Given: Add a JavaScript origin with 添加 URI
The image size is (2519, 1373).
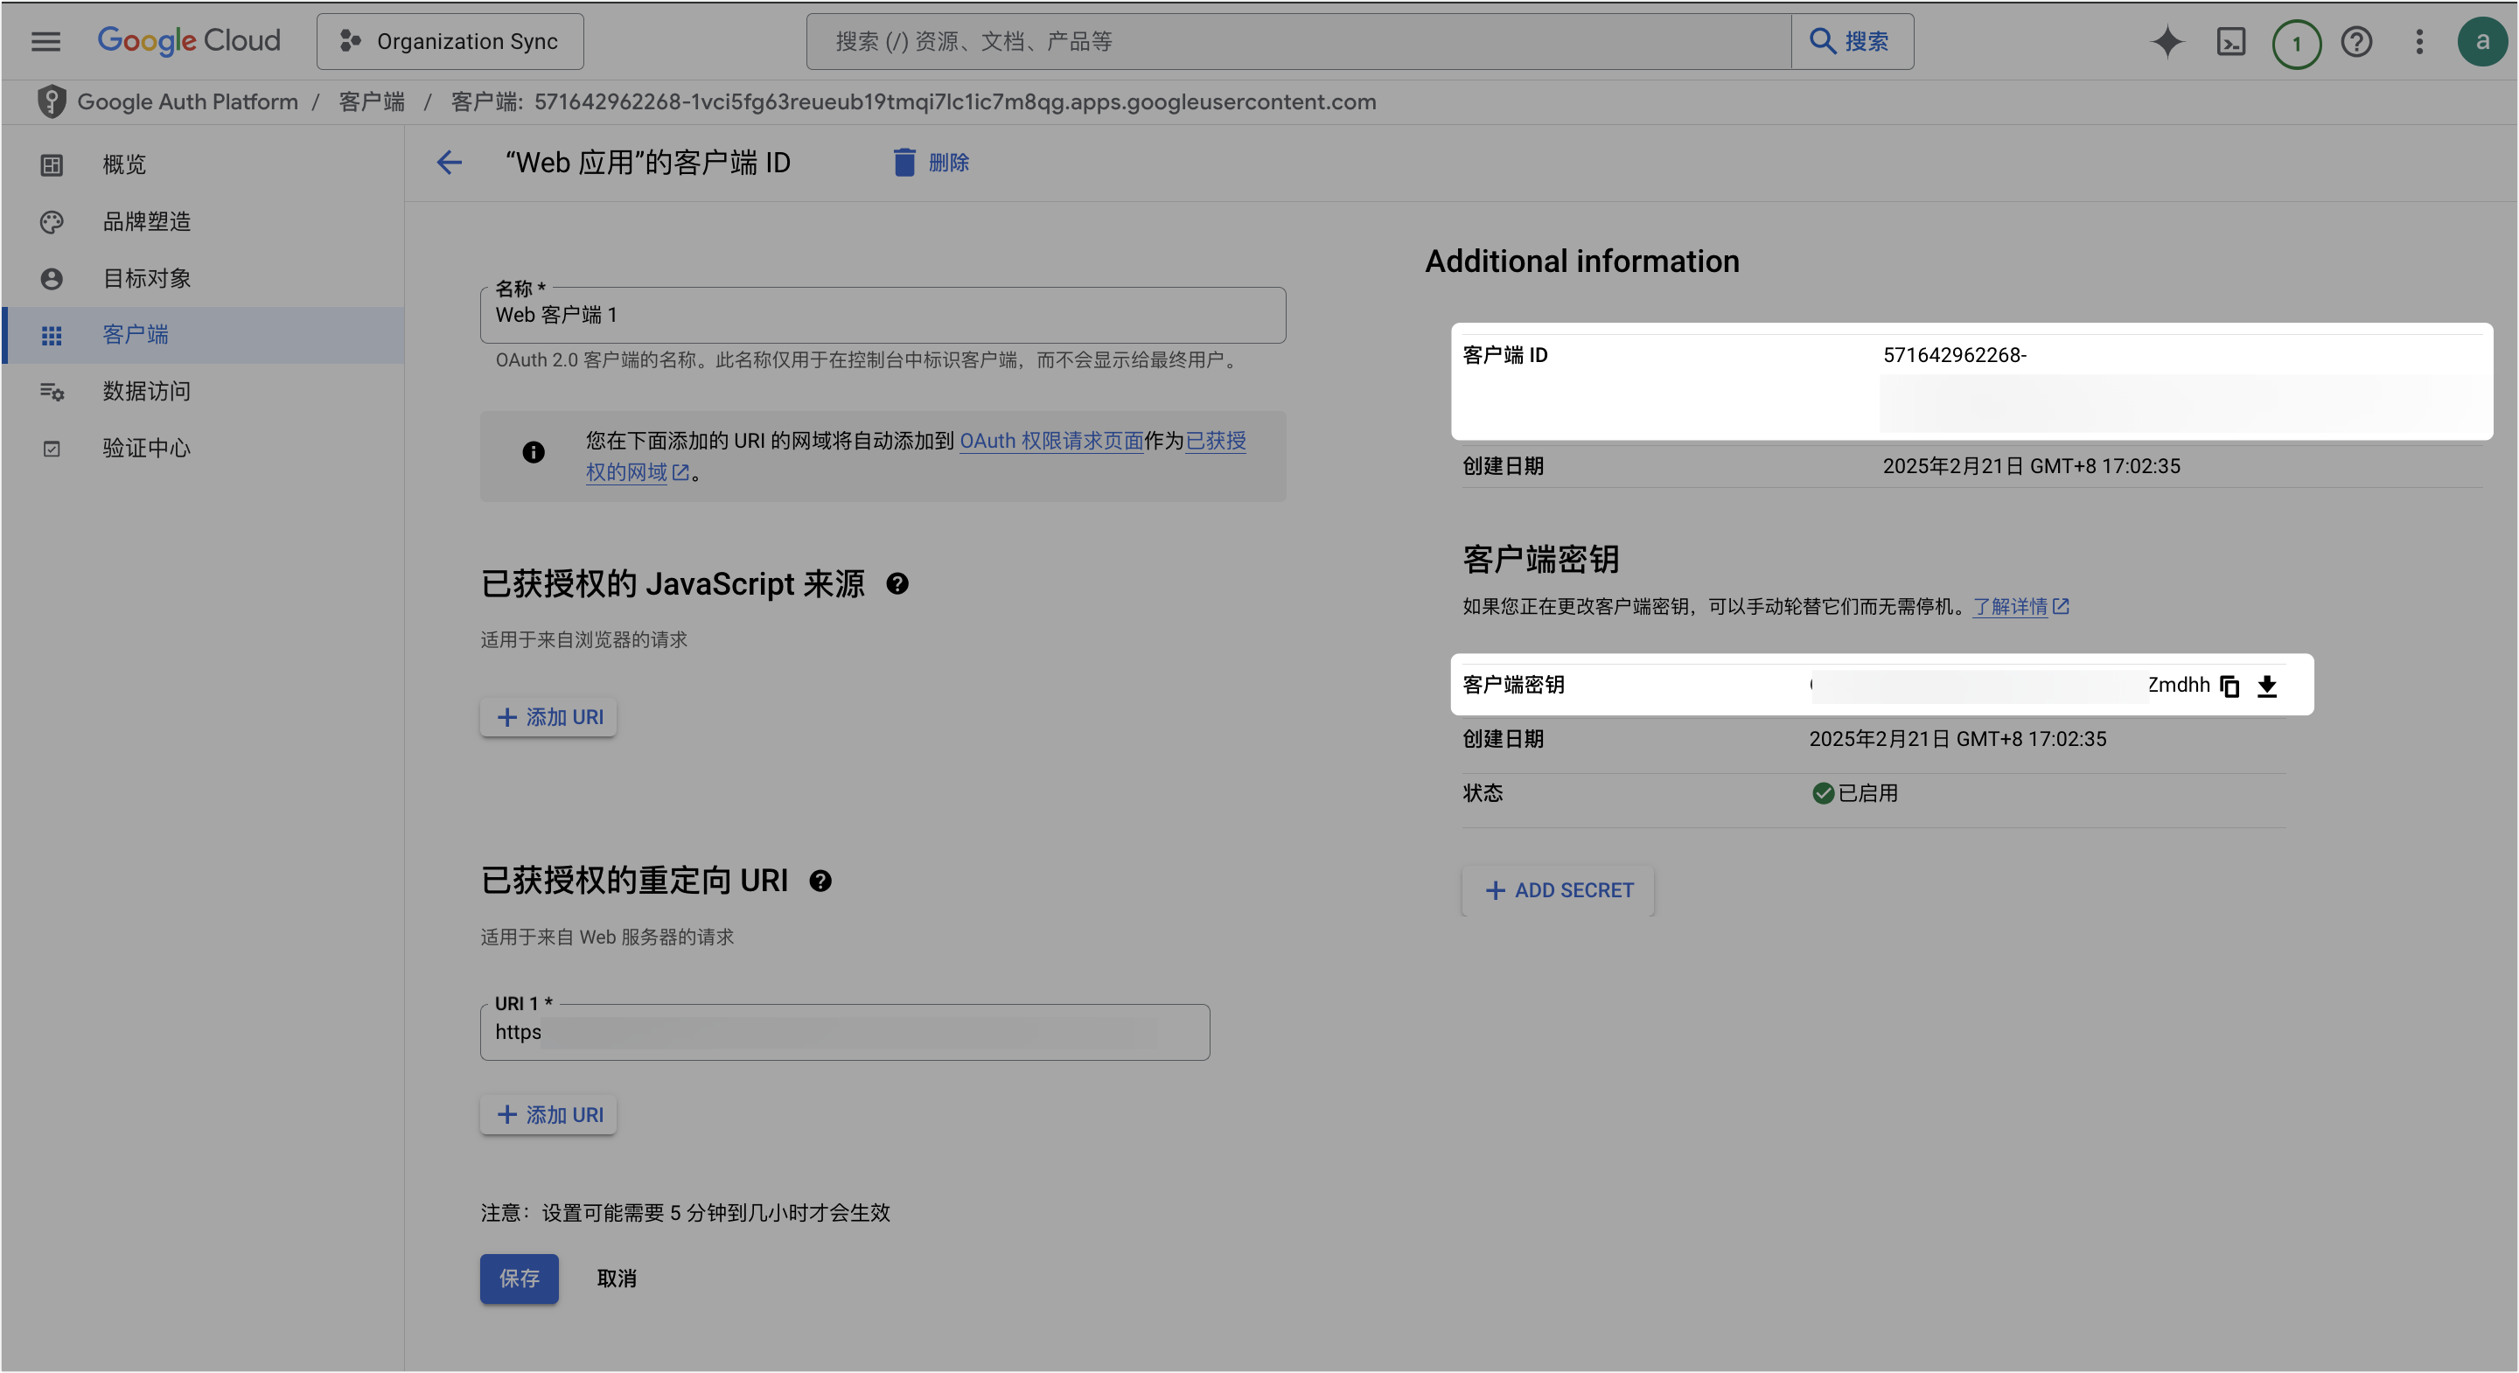Looking at the screenshot, I should [548, 717].
